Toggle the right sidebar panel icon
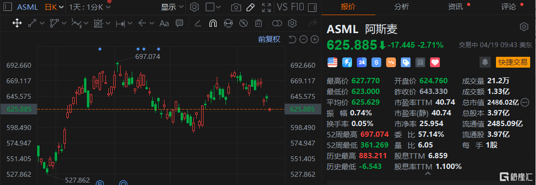536x185 pixels. 312,7
